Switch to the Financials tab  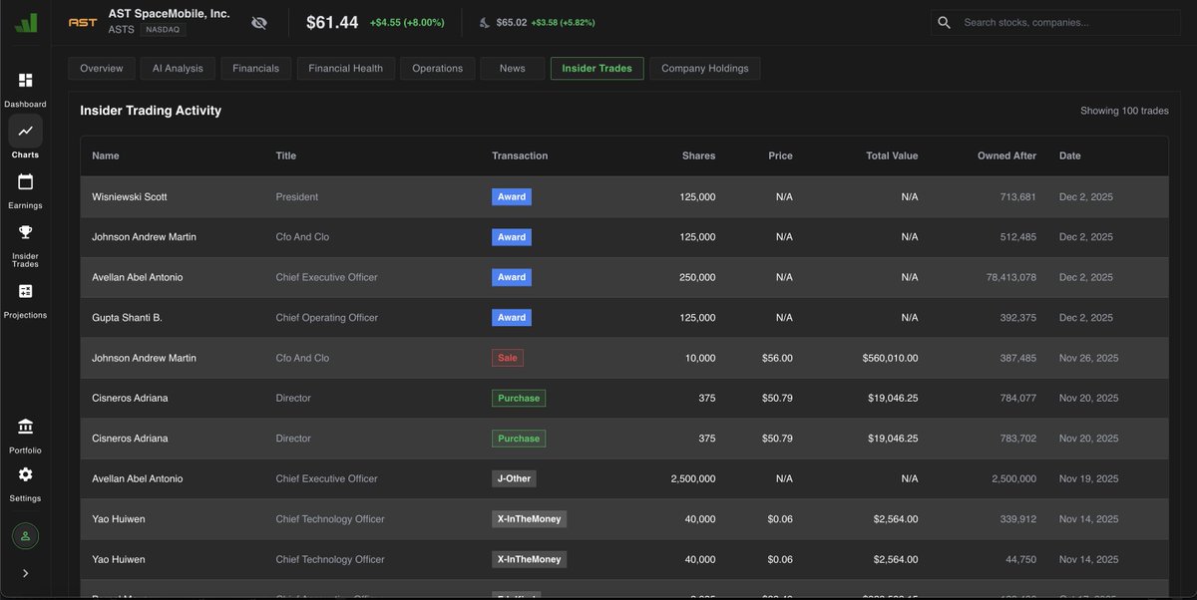[x=256, y=68]
